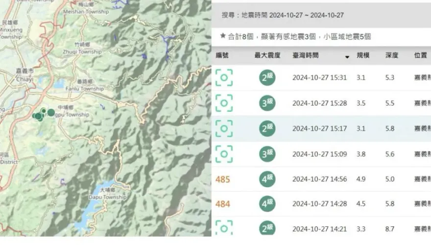Select the largest earthquake marker on the map
The image size is (431, 245).
pos(51,113)
